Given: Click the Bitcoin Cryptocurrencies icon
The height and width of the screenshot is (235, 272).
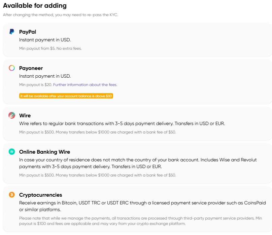Looking at the screenshot, I should coord(11,195).
